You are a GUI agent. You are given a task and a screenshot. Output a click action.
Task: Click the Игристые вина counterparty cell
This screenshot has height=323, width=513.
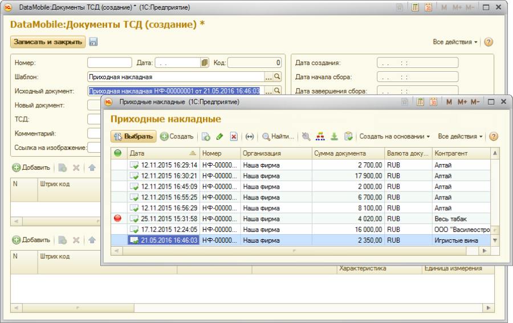[x=461, y=240]
